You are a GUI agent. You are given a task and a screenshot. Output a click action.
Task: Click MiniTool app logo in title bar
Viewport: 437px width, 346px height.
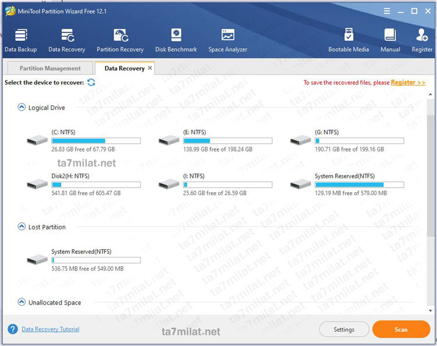tap(10, 11)
